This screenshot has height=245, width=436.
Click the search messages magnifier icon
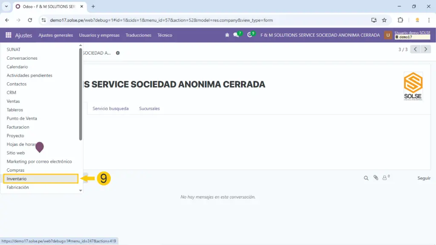tap(366, 178)
